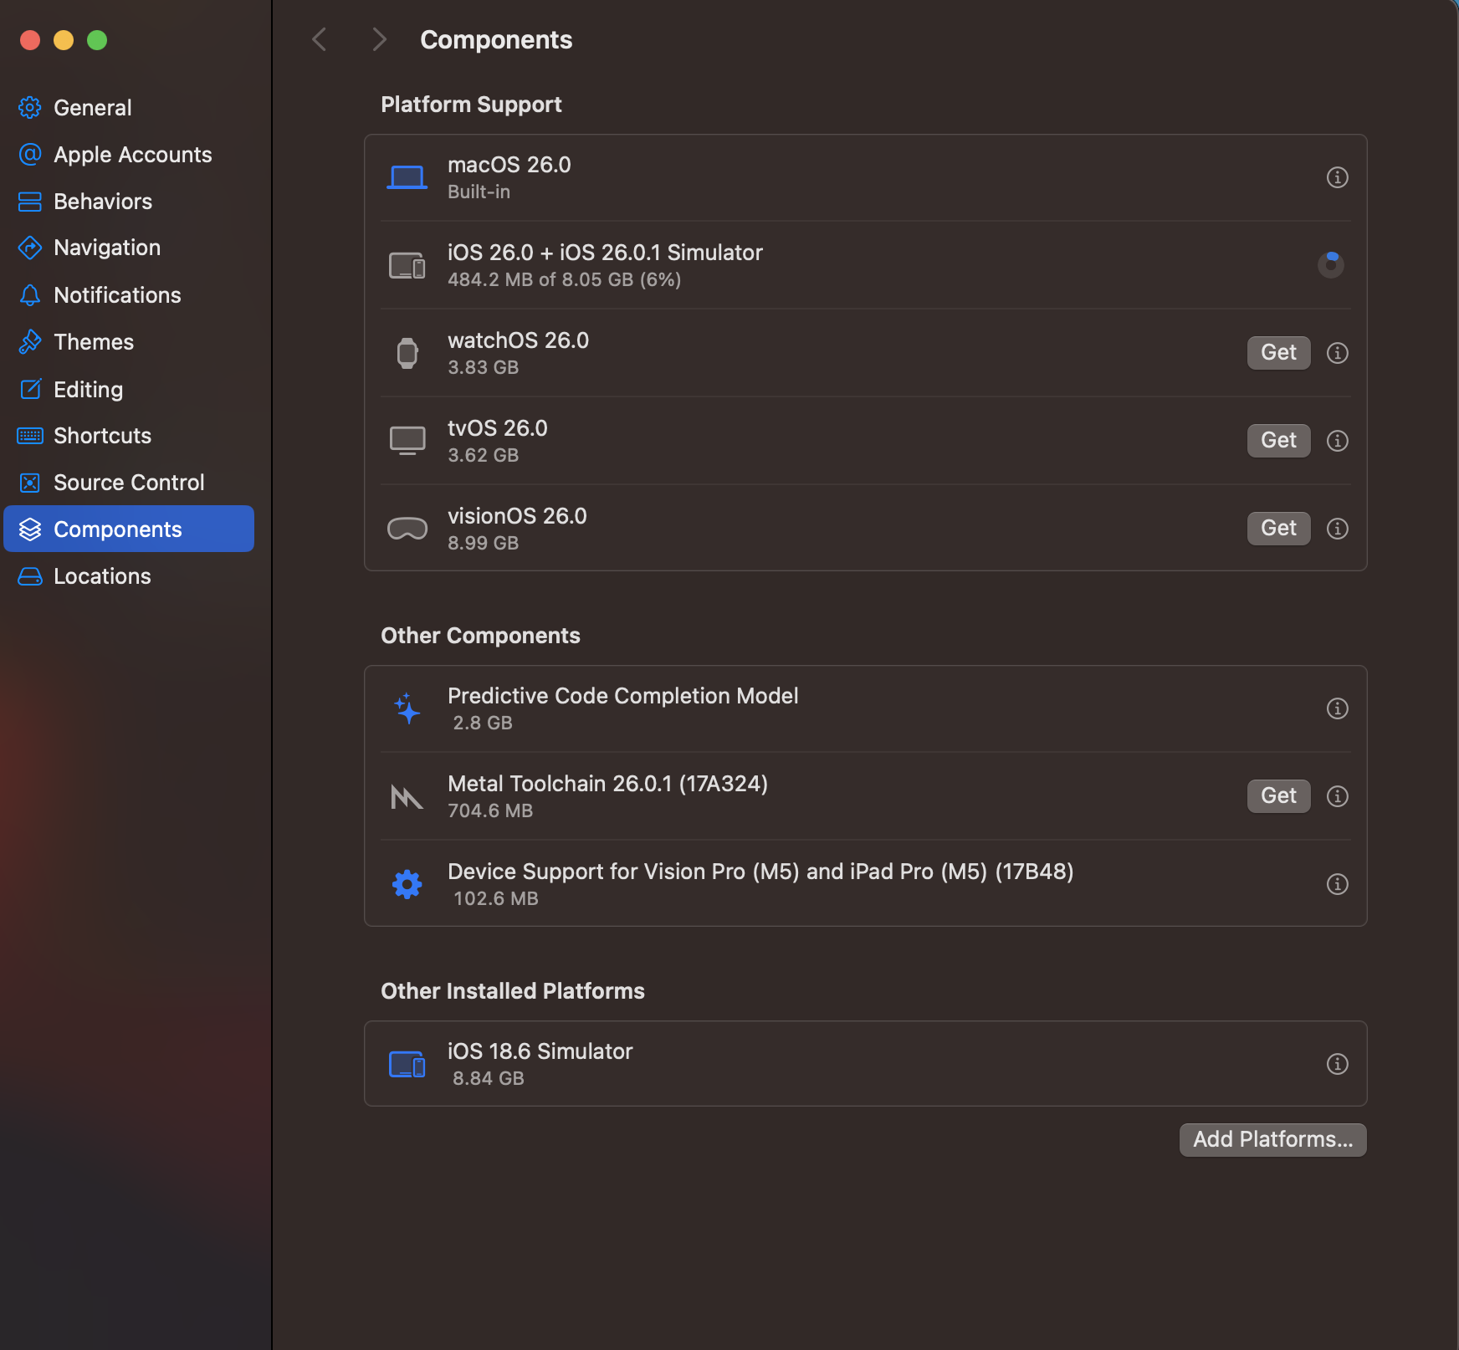Click info icon for iOS 18.6 Simulator
Screen dimensions: 1459x1350
(1337, 1064)
